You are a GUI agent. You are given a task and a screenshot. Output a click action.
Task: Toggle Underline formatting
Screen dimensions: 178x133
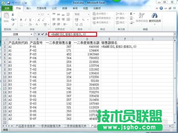[30, 20]
